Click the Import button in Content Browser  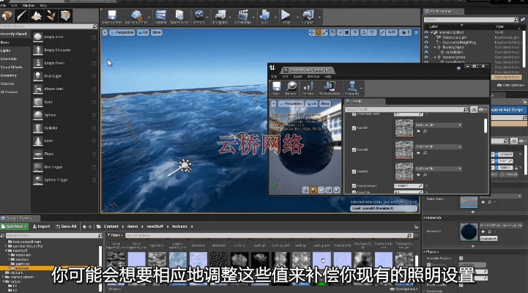tap(41, 226)
